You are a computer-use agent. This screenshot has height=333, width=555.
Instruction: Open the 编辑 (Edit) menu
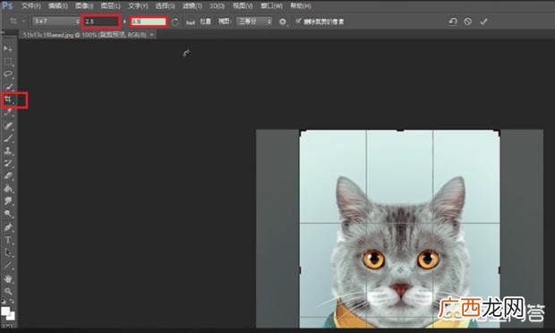pos(57,6)
